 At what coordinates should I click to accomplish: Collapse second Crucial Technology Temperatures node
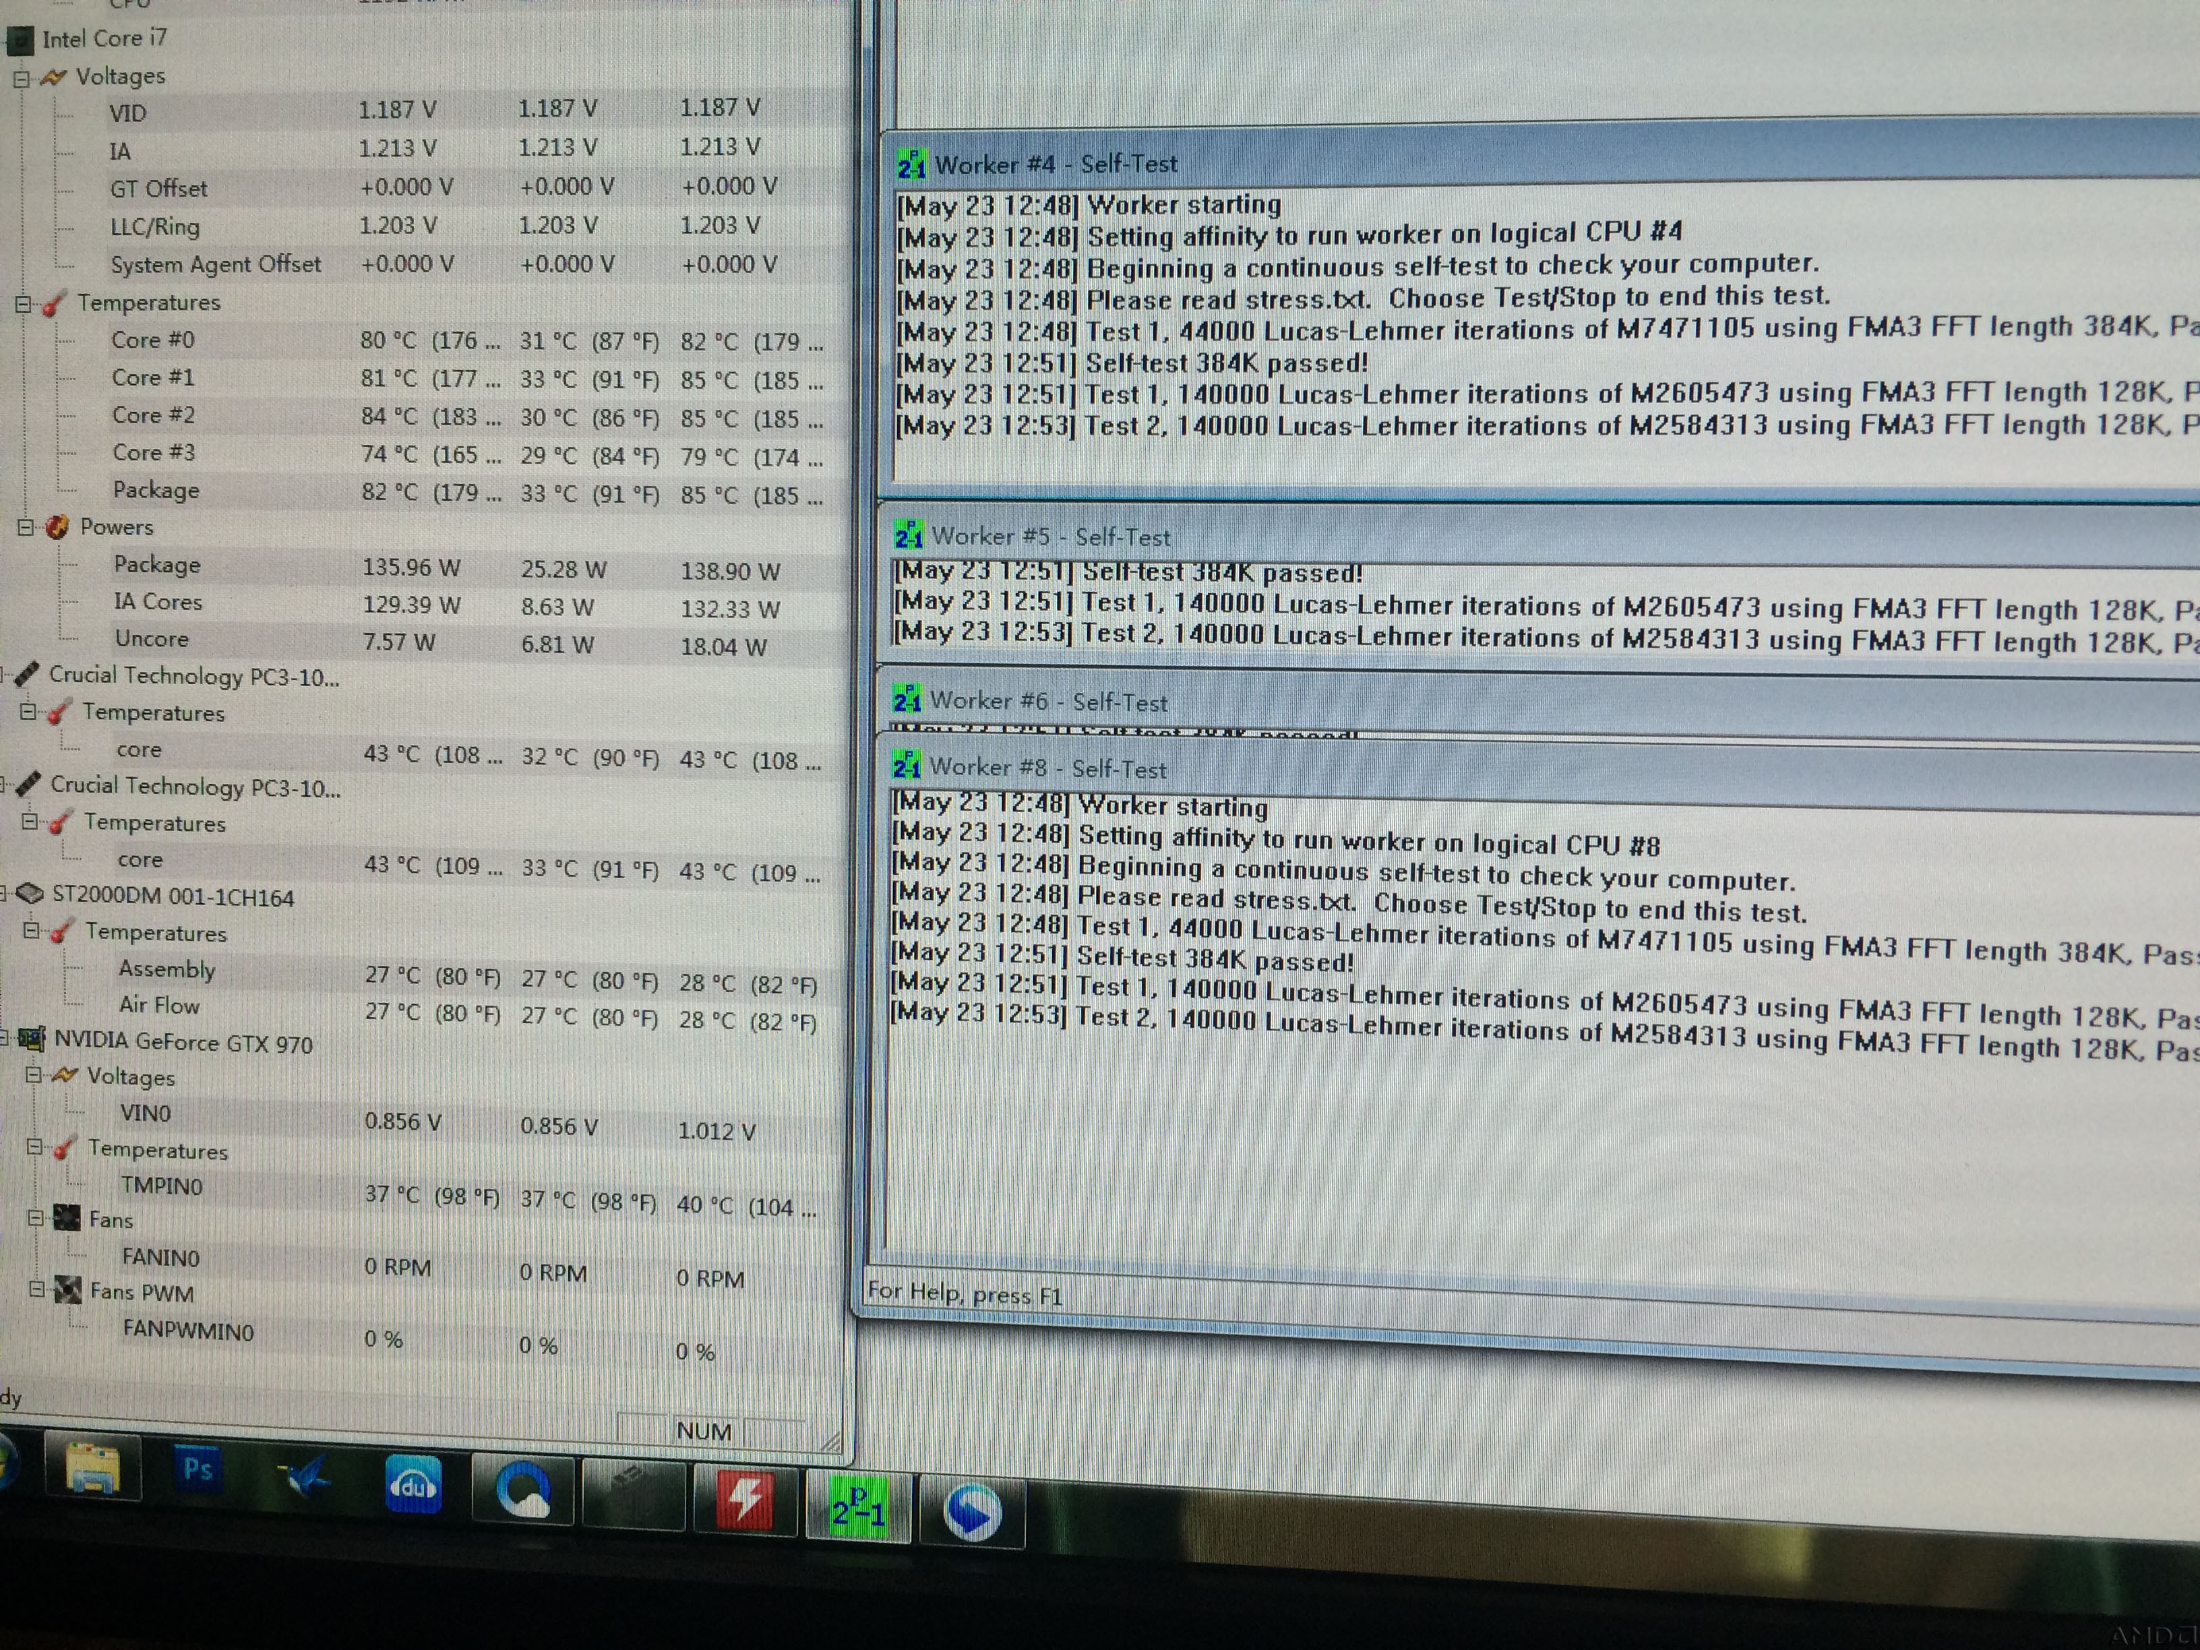pos(31,822)
